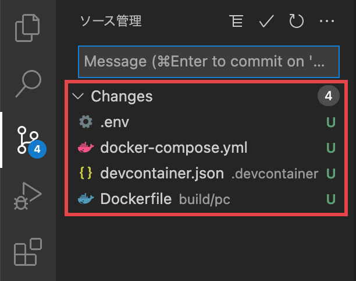356x281 pixels.
Task: Click the Changes count badge showing 4
Action: 328,96
